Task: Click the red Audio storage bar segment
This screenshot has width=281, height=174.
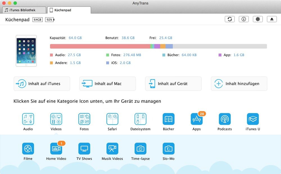Action: (100, 46)
